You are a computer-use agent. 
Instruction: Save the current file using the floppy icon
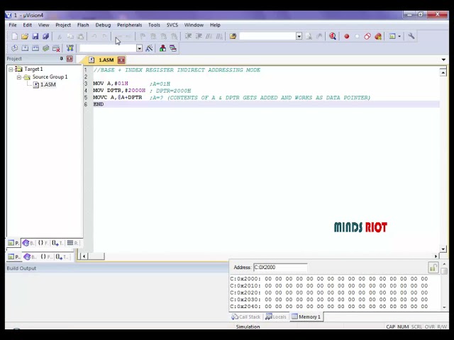click(x=35, y=36)
